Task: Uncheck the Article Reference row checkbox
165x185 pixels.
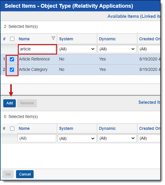Action: pyautogui.click(x=12, y=59)
